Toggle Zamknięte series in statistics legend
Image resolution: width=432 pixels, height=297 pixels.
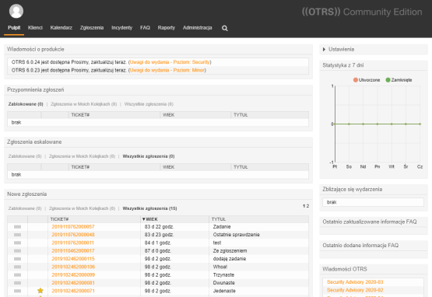[x=399, y=80]
